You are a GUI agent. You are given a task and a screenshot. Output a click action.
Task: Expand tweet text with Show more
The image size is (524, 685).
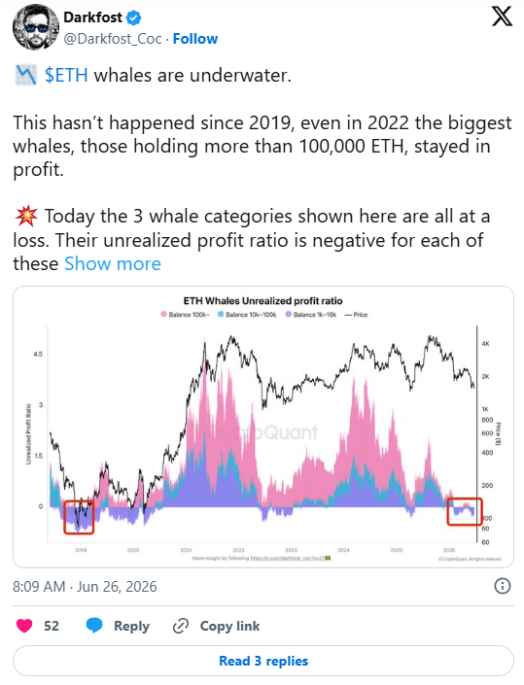coord(113,264)
